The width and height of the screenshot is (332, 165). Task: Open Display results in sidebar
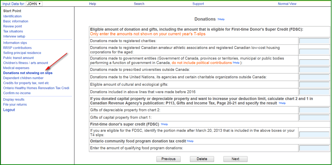[x=14, y=99]
